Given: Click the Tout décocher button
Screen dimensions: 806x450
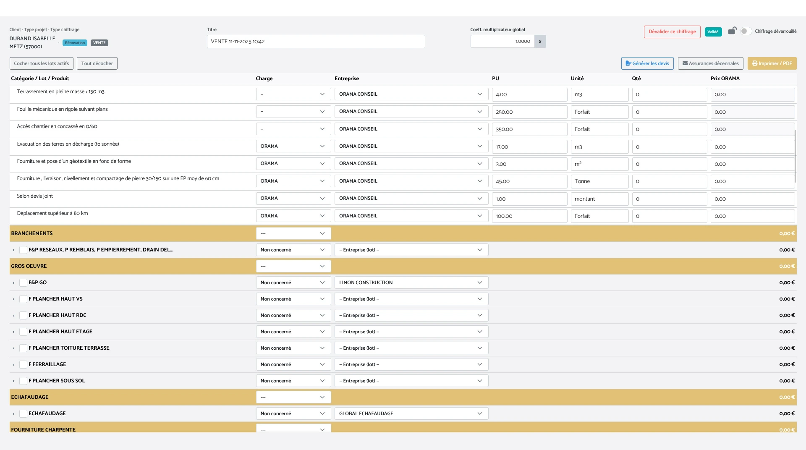Looking at the screenshot, I should [x=97, y=63].
